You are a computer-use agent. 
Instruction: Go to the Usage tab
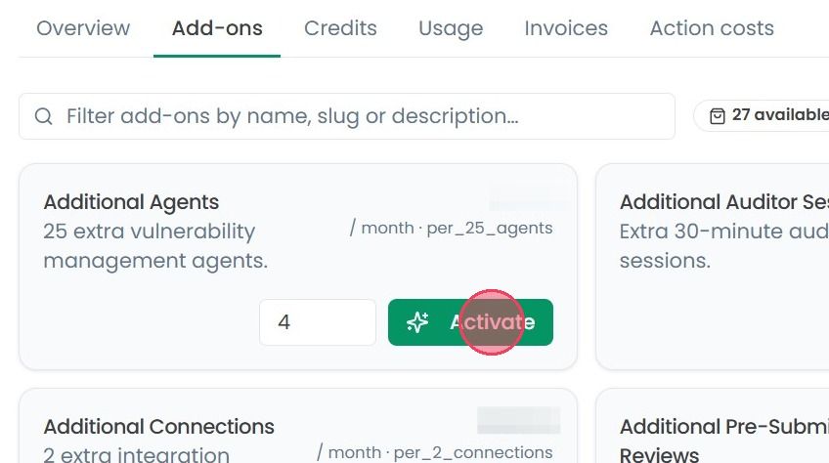point(451,28)
